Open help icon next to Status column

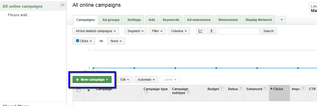[x=241, y=89]
